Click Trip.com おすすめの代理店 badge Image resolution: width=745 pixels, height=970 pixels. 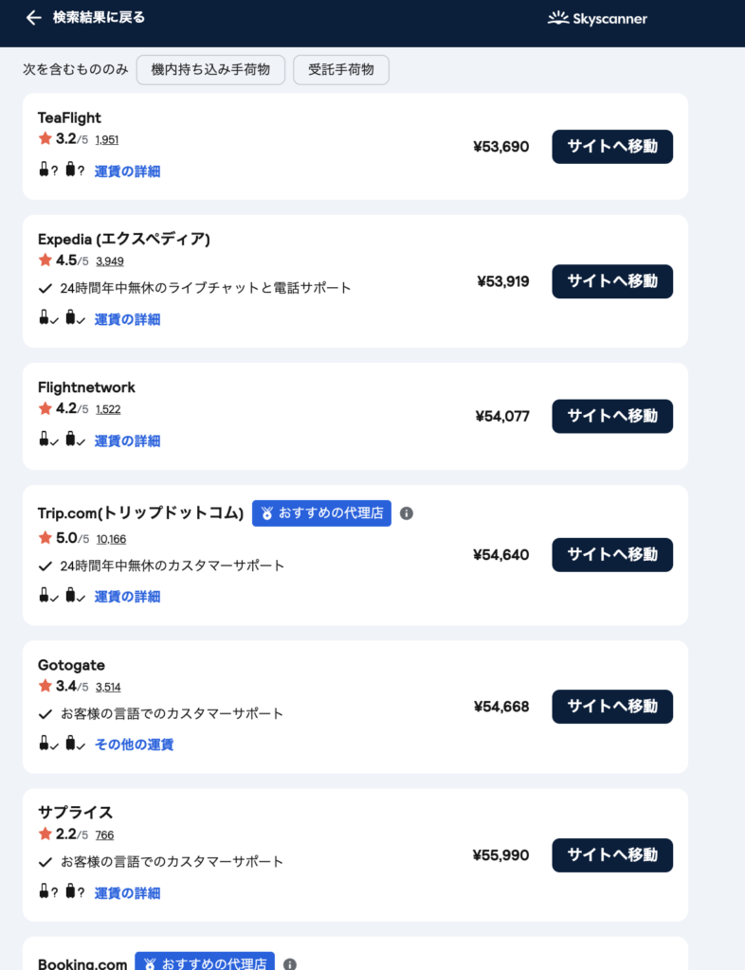[x=321, y=513]
